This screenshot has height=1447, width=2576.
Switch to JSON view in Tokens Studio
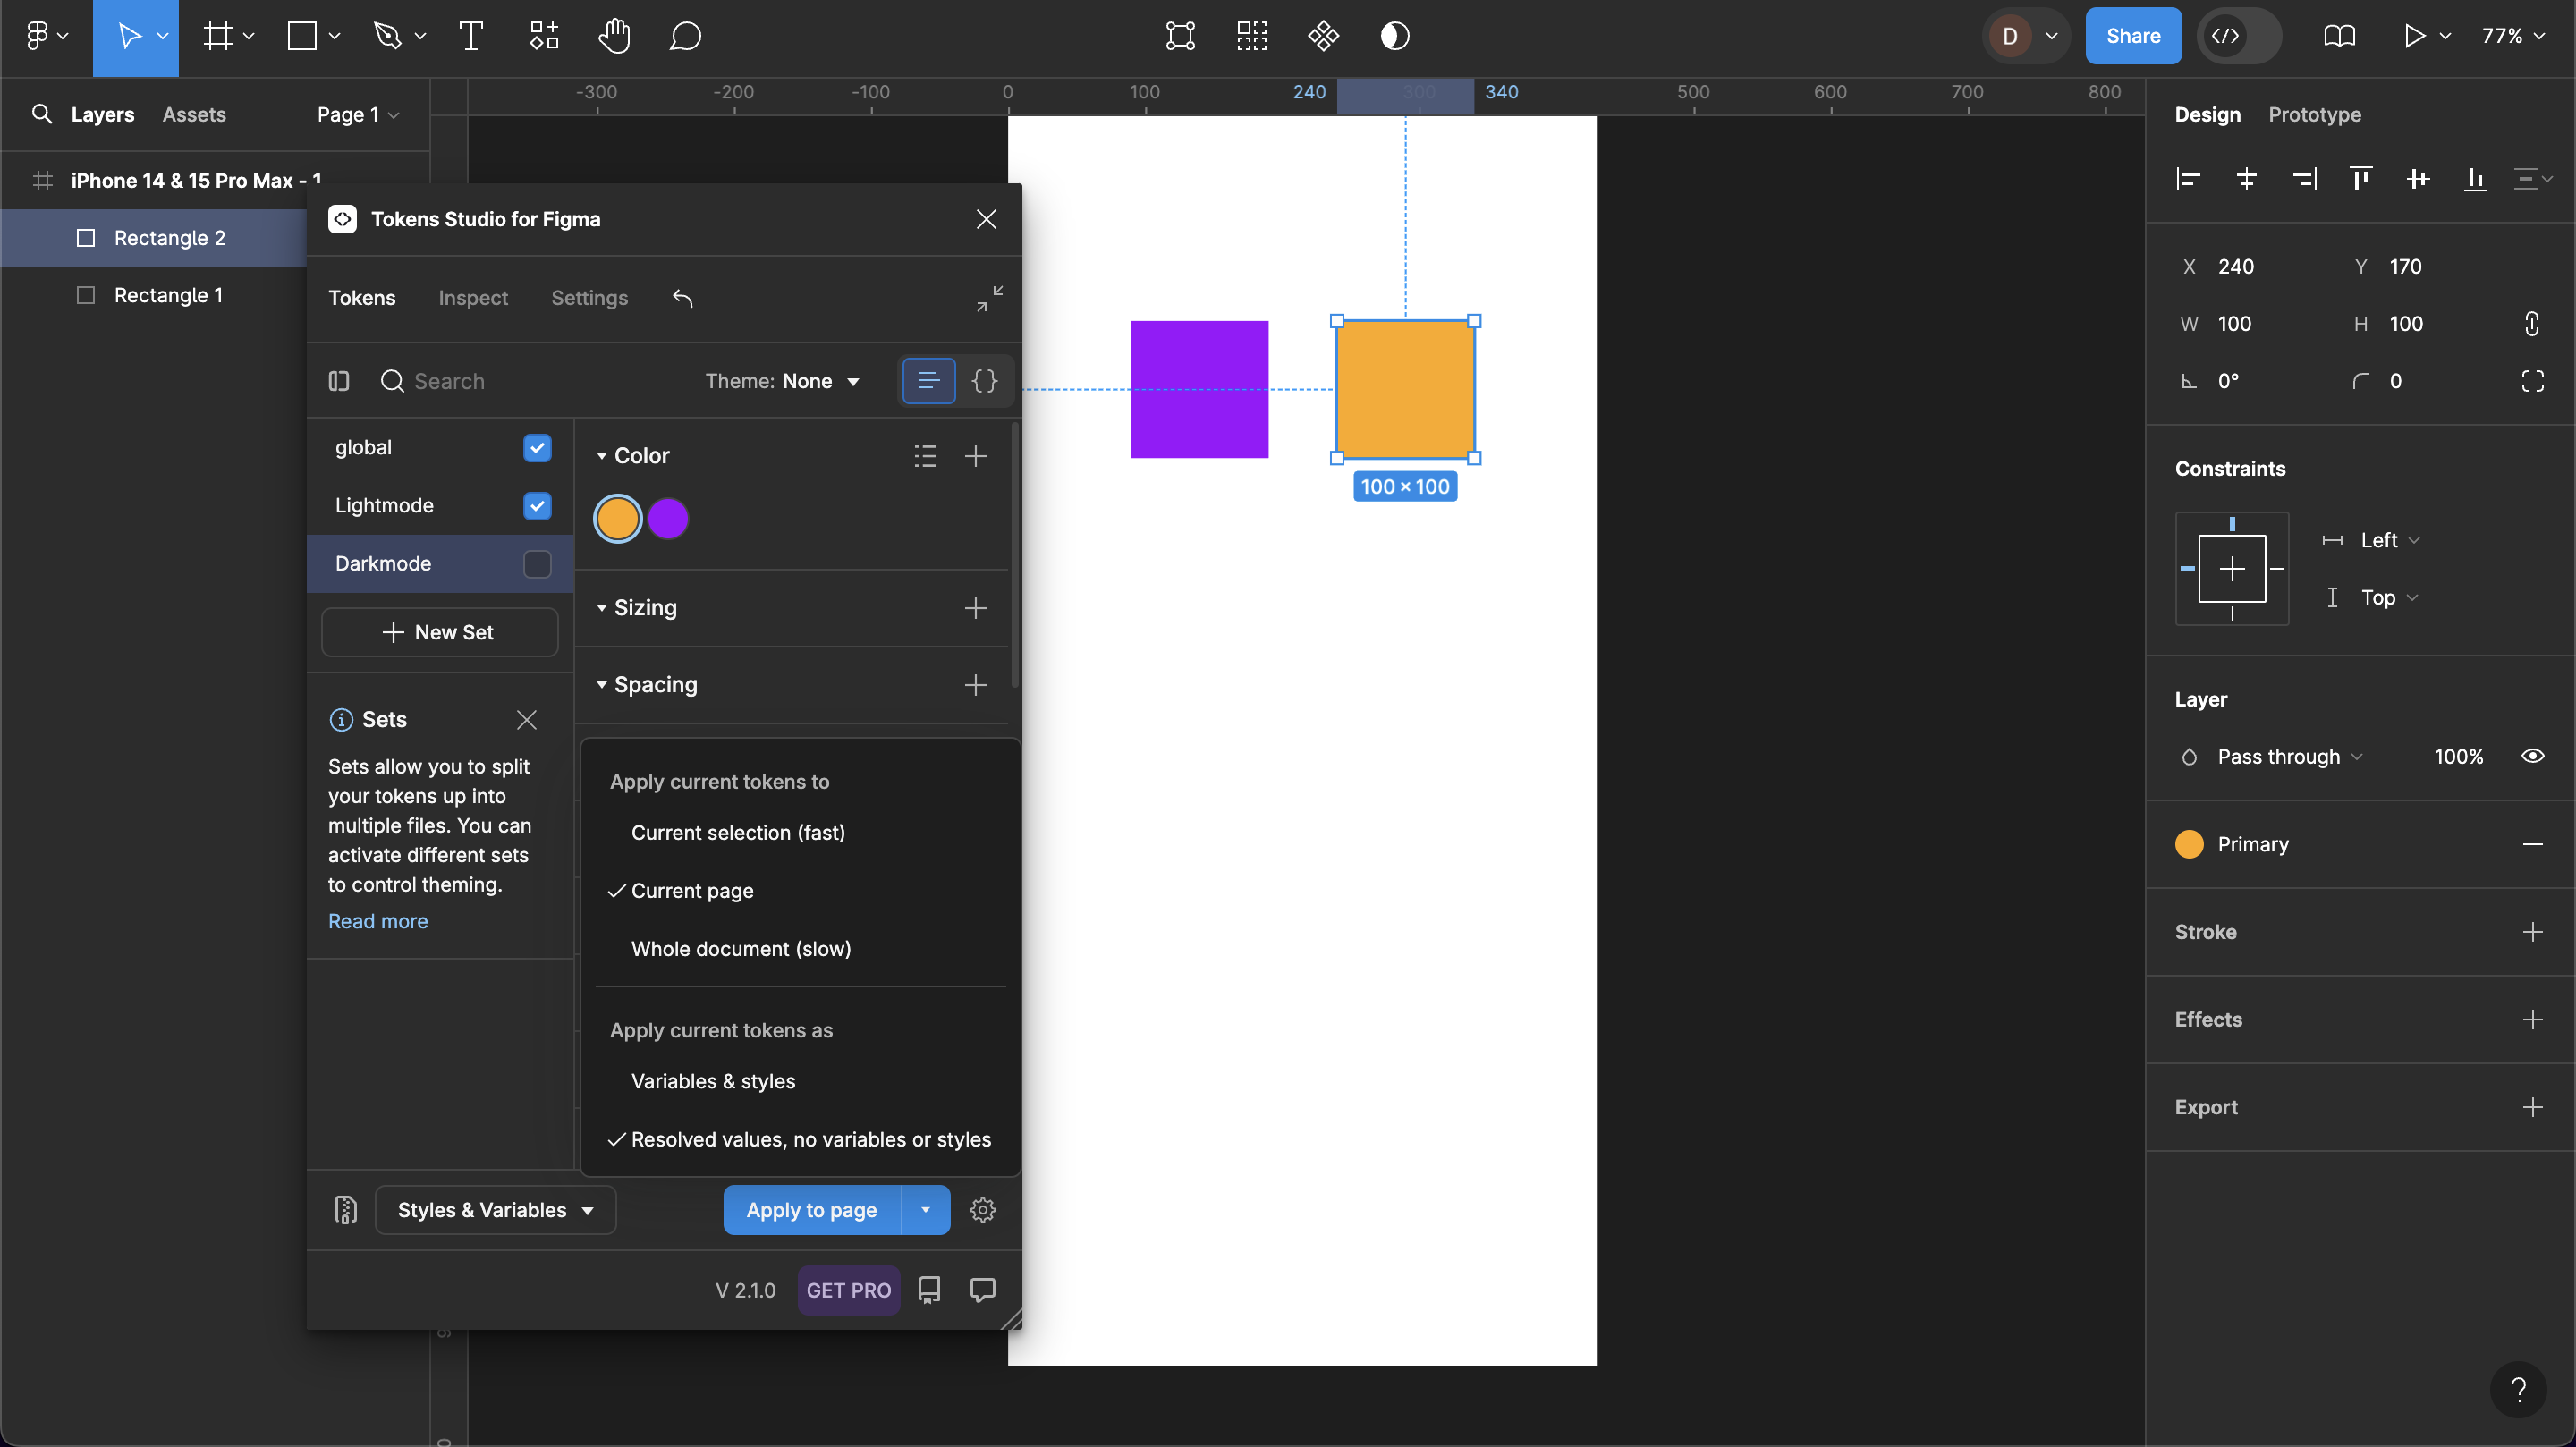click(984, 381)
